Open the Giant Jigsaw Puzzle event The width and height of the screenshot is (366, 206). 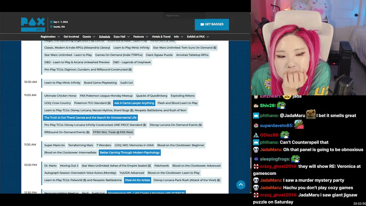pos(159,55)
